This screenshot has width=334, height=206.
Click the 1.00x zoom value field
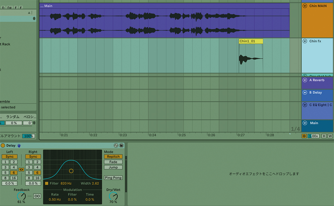[x=313, y=136]
